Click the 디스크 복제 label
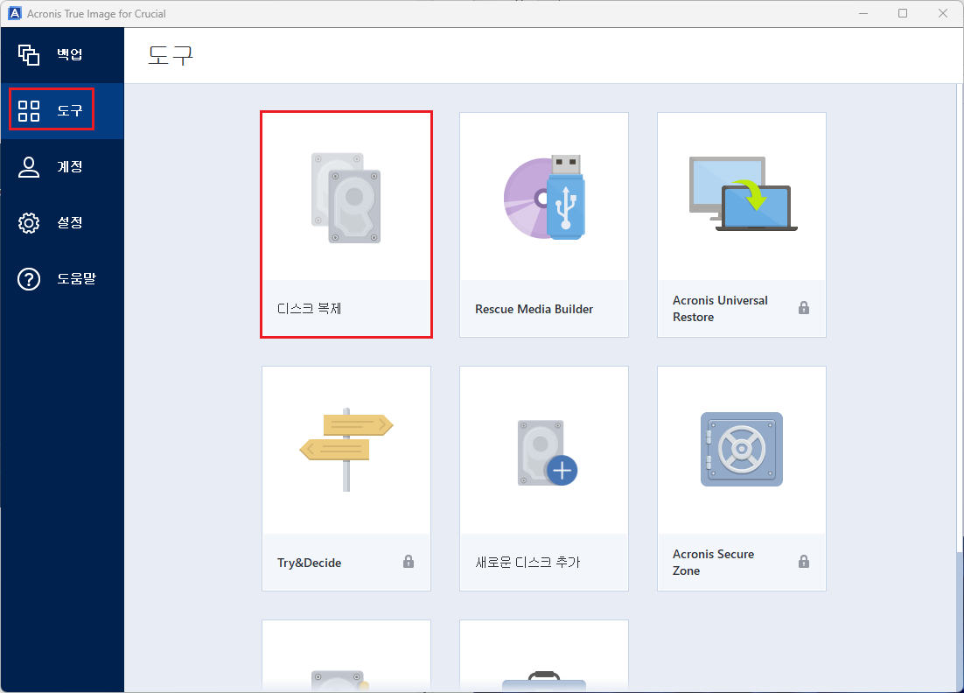The height and width of the screenshot is (693, 964). pos(310,309)
